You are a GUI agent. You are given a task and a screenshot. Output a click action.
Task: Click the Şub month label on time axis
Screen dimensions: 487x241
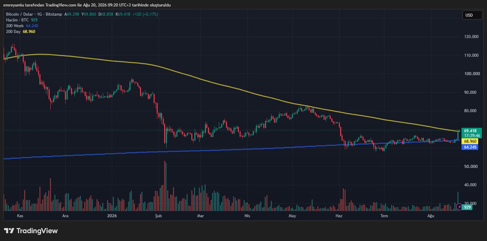pos(158,216)
